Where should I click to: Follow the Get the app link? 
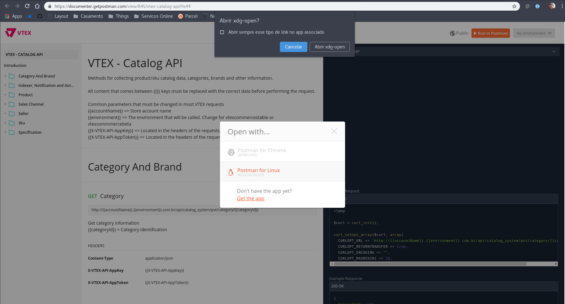pyautogui.click(x=251, y=198)
